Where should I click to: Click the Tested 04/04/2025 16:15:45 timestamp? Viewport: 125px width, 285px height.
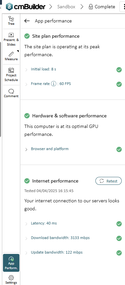coord(49,191)
